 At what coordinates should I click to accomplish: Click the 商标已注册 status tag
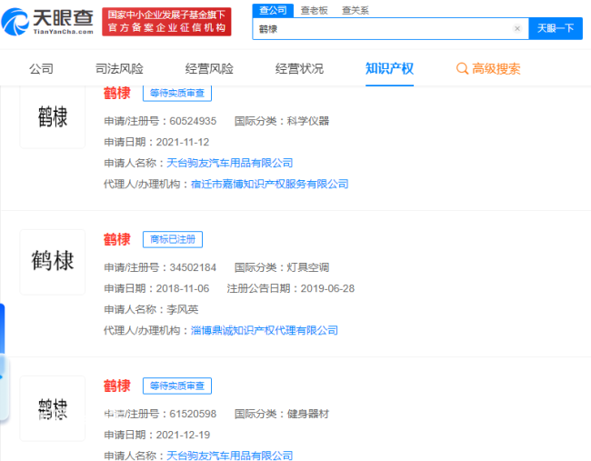pyautogui.click(x=173, y=239)
